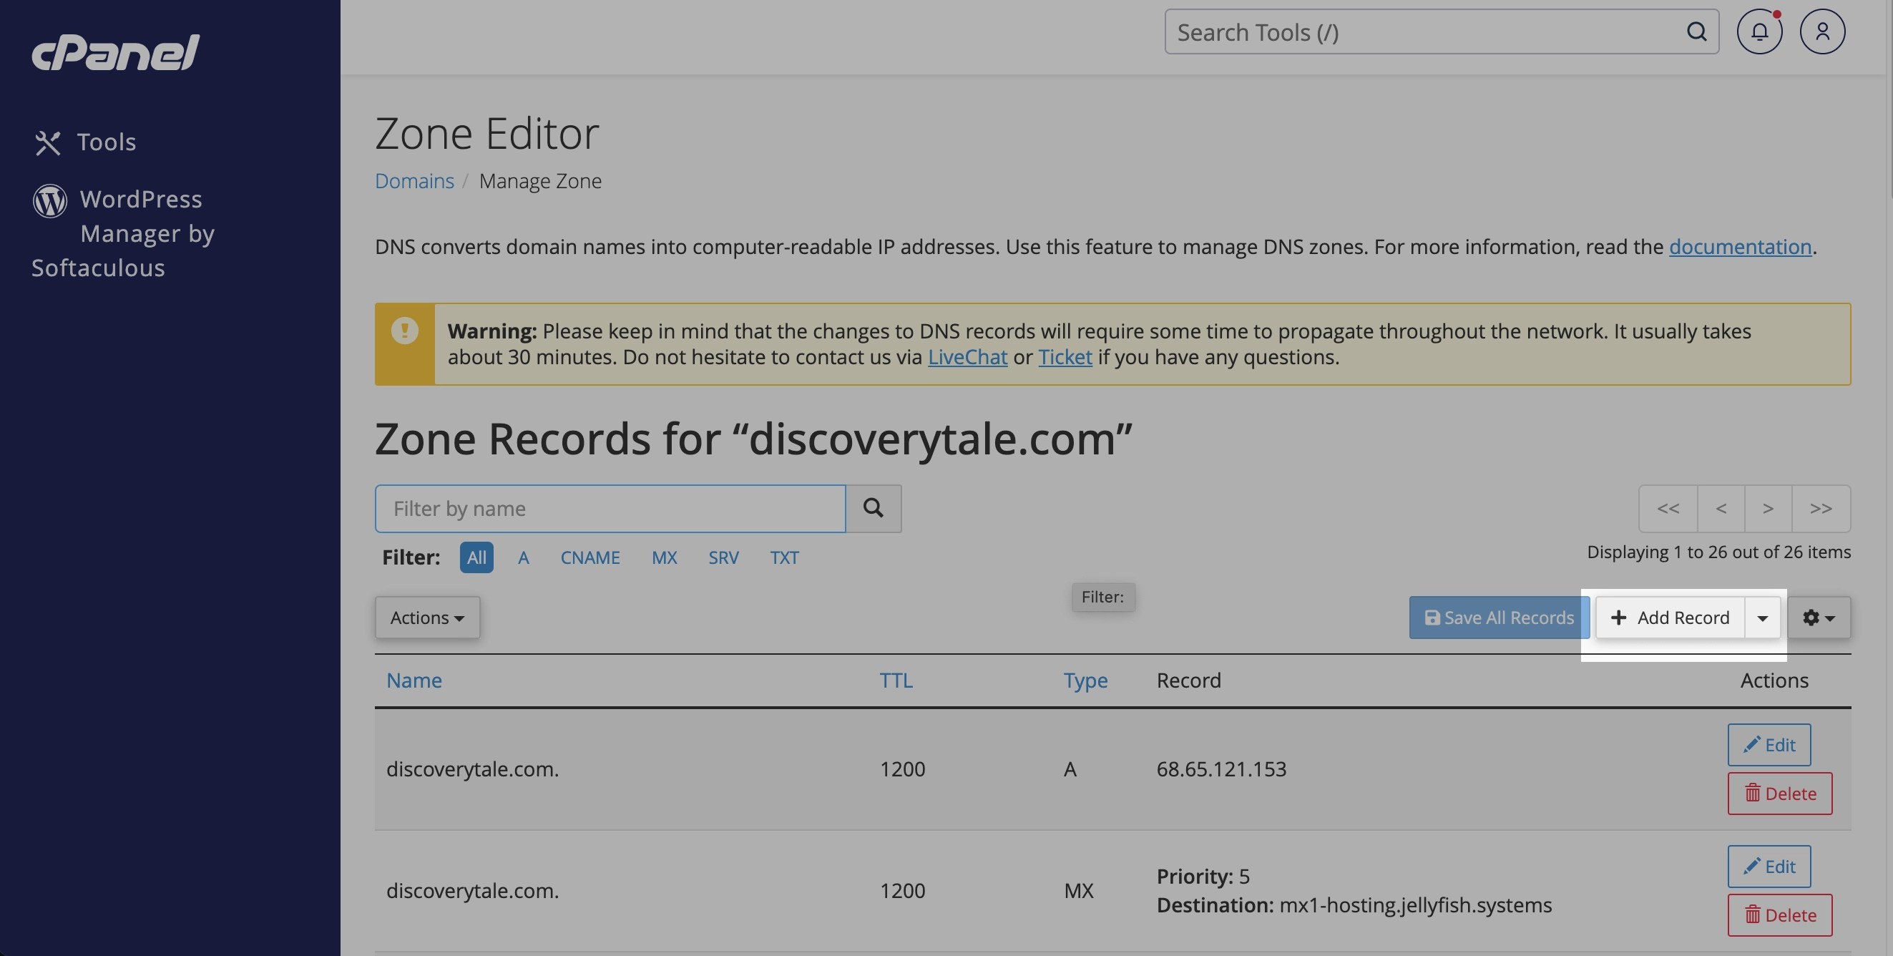The width and height of the screenshot is (1893, 956).
Task: Expand the Add Record arrow dropdown
Action: click(1762, 618)
